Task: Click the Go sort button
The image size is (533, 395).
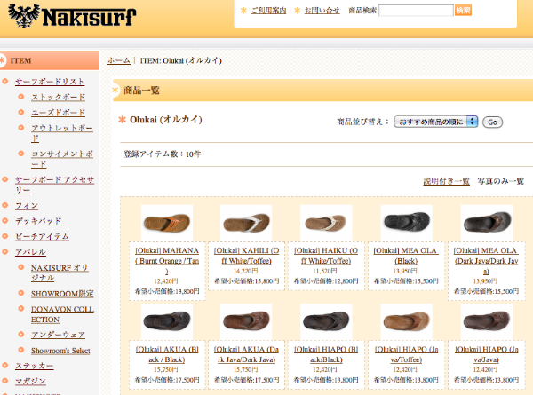Action: (x=492, y=122)
